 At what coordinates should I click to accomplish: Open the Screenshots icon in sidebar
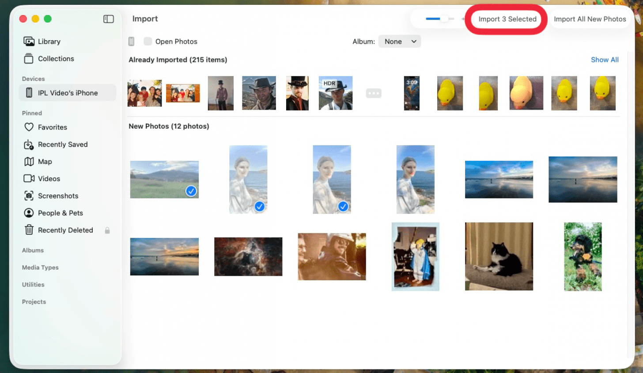tap(29, 196)
